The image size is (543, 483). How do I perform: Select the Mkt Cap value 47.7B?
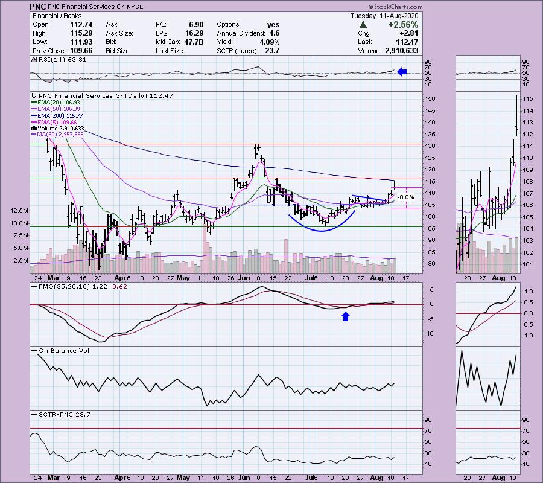pyautogui.click(x=194, y=42)
